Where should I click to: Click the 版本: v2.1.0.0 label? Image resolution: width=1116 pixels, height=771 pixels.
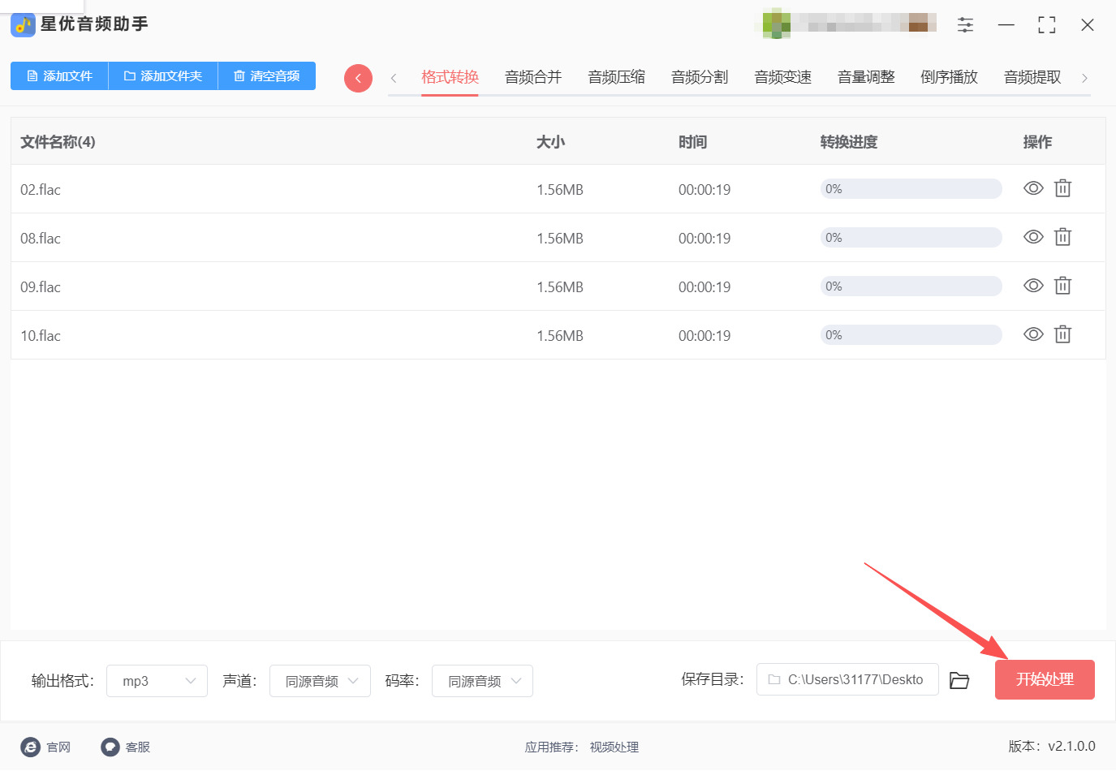click(x=1052, y=746)
